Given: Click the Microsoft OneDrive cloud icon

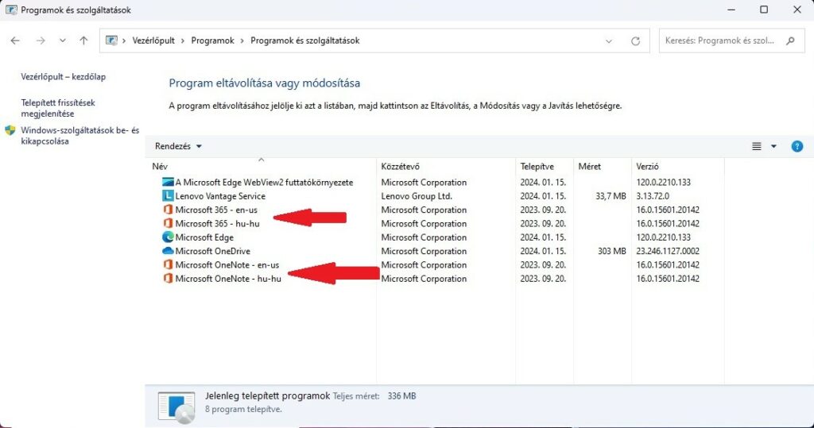Looking at the screenshot, I should coord(168,251).
